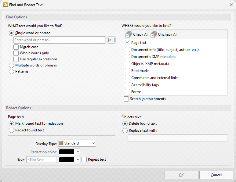Click the OK button
The image size is (236, 182).
pyautogui.click(x=181, y=175)
